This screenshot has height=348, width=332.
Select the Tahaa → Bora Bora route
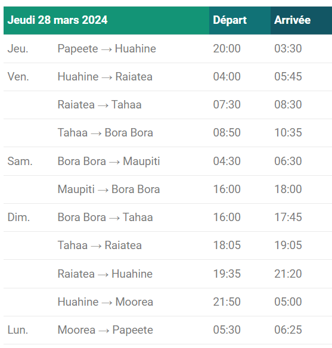click(105, 133)
